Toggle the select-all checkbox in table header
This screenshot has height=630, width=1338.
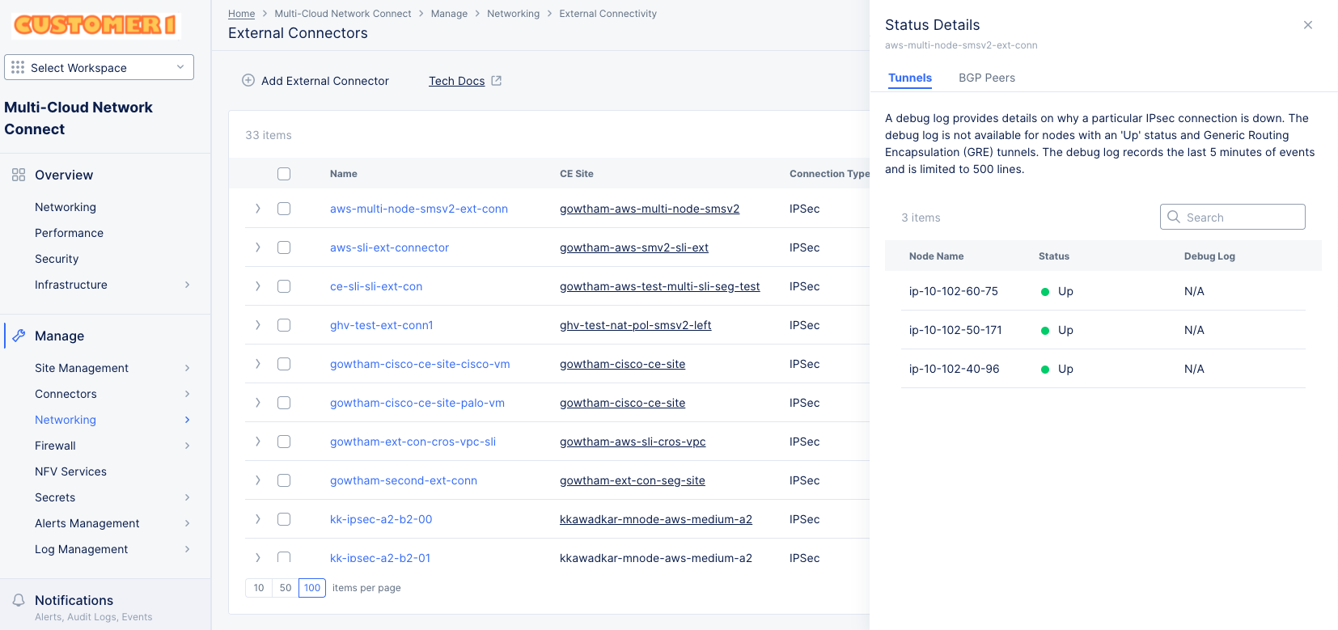click(284, 174)
